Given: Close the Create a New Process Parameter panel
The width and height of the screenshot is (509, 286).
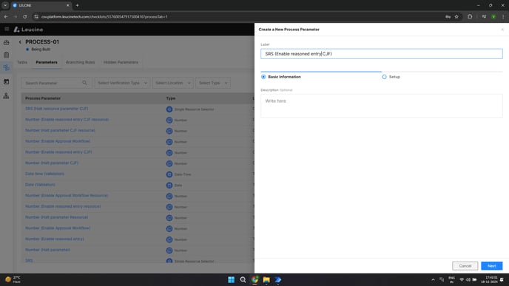Looking at the screenshot, I should (x=502, y=30).
